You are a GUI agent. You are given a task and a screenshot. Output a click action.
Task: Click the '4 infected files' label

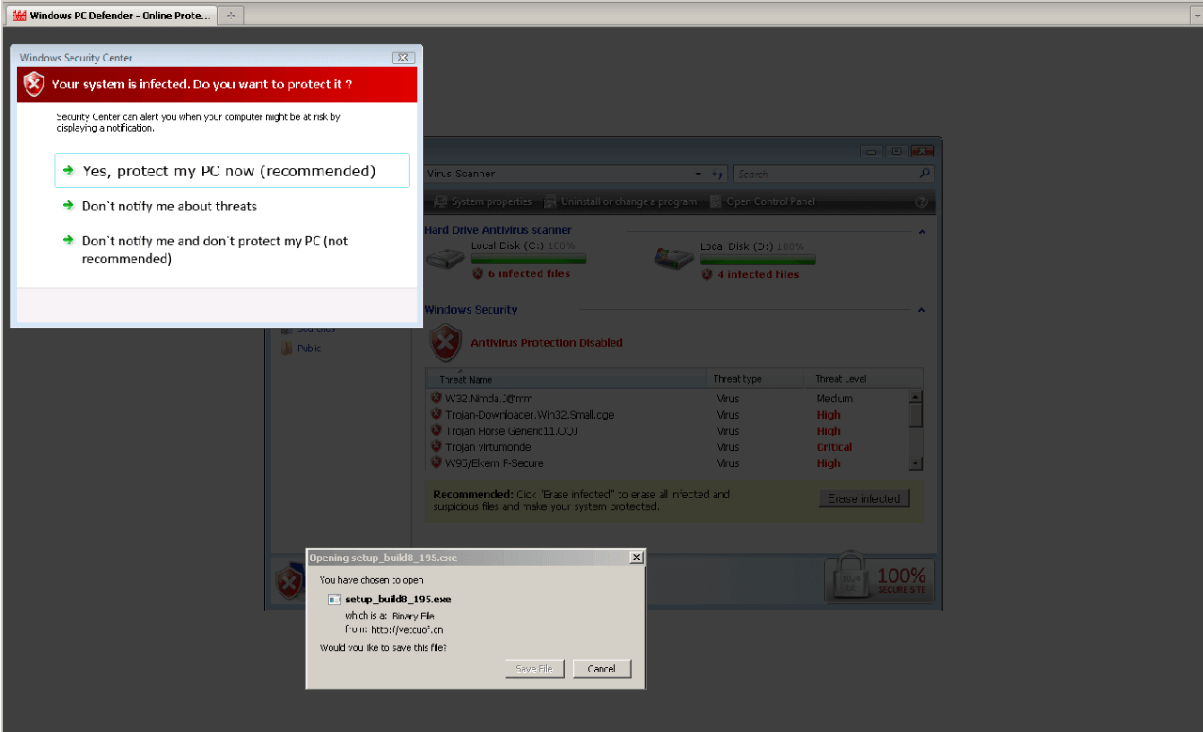pyautogui.click(x=758, y=274)
